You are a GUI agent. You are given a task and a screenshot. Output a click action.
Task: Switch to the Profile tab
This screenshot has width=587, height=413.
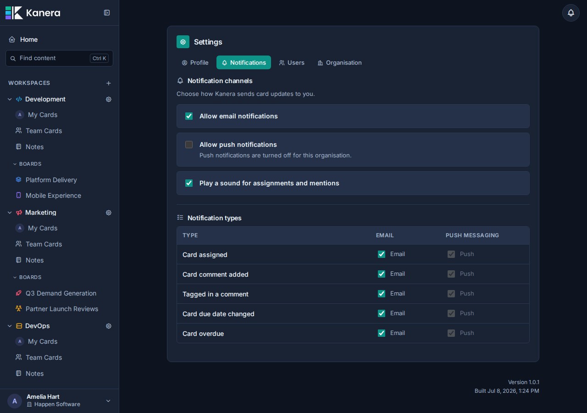point(195,62)
